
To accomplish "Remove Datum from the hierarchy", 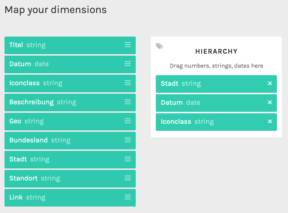I will [x=270, y=102].
